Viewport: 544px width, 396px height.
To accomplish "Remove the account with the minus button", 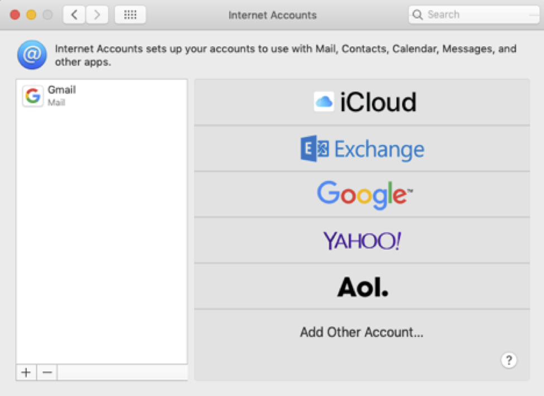I will [47, 373].
